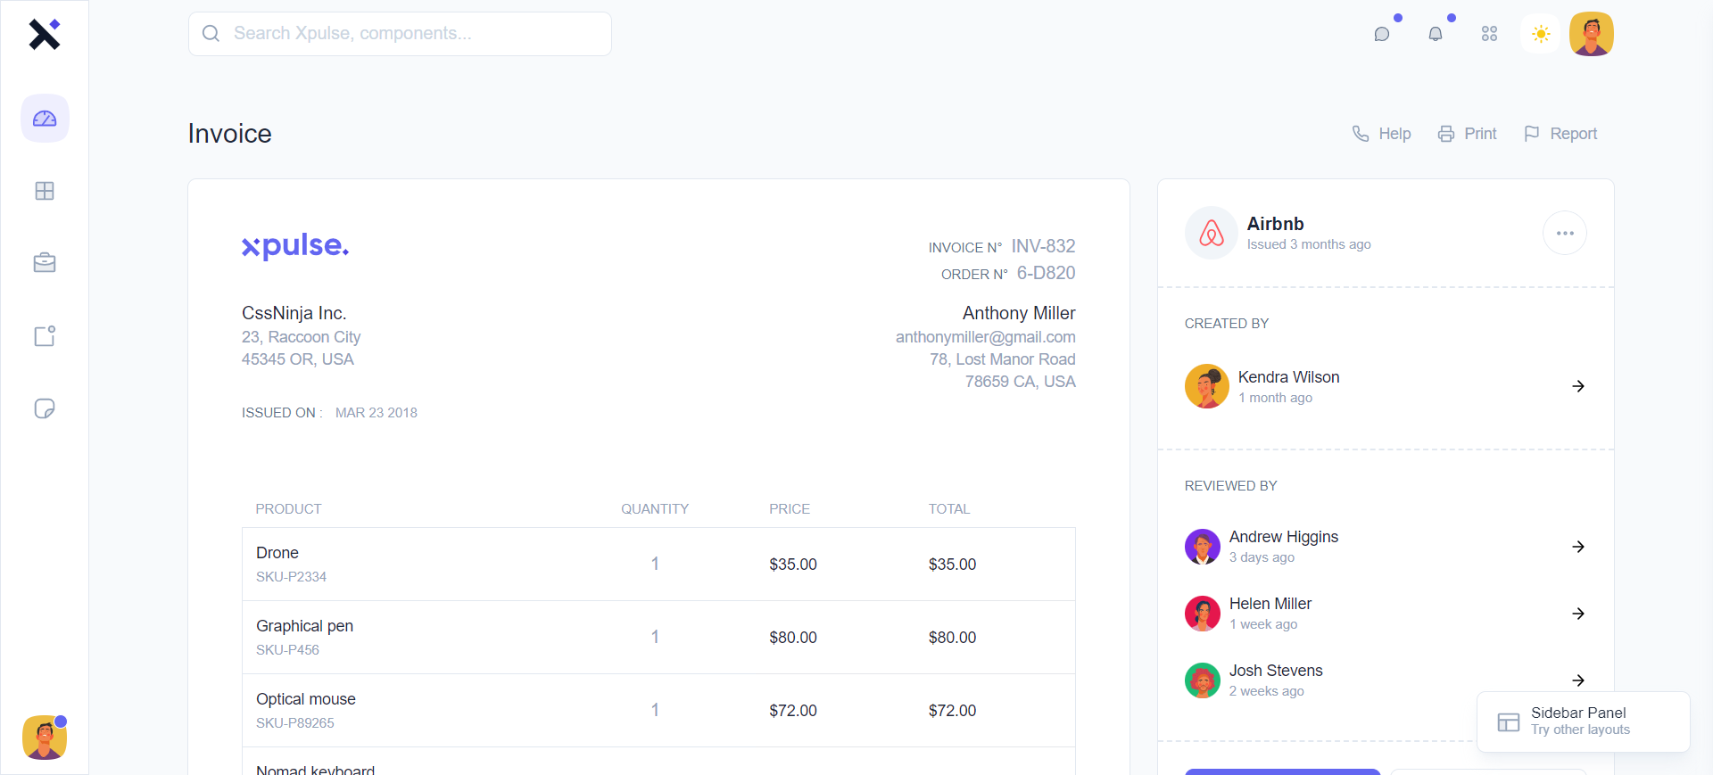Click the Help link
The image size is (1713, 775).
click(1382, 134)
